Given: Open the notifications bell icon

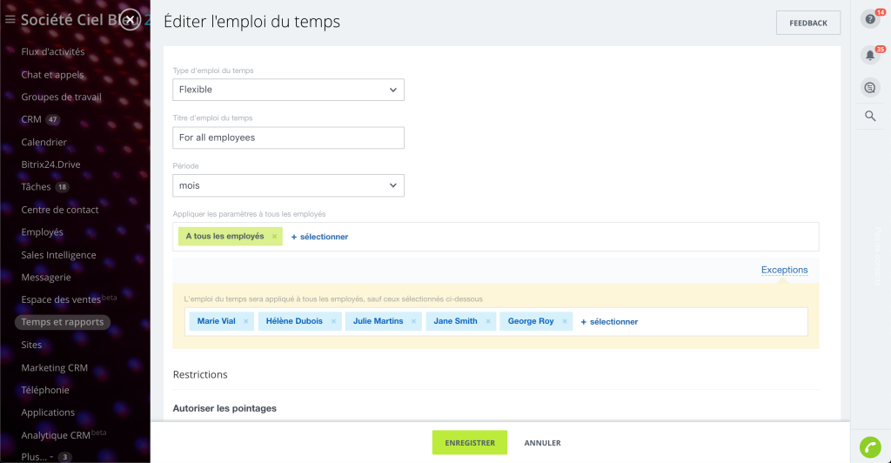Looking at the screenshot, I should pyautogui.click(x=869, y=56).
